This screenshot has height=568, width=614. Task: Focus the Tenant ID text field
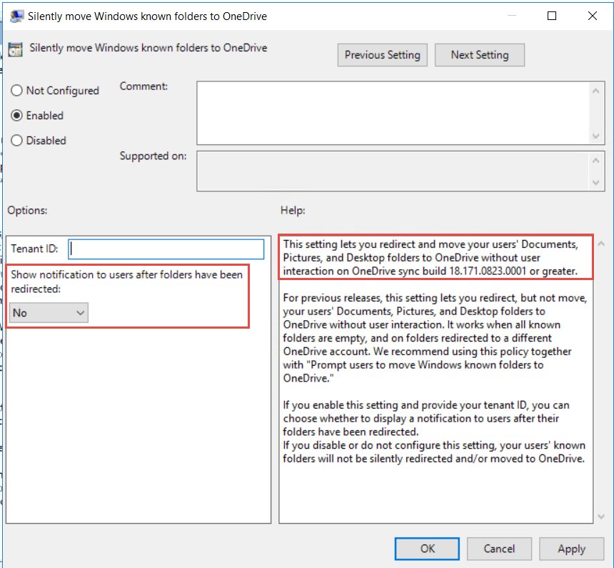166,249
